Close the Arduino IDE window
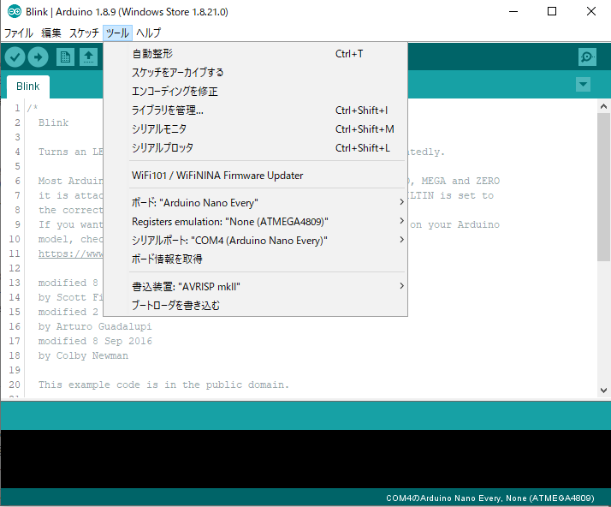Image resolution: width=611 pixels, height=507 pixels. [x=591, y=12]
